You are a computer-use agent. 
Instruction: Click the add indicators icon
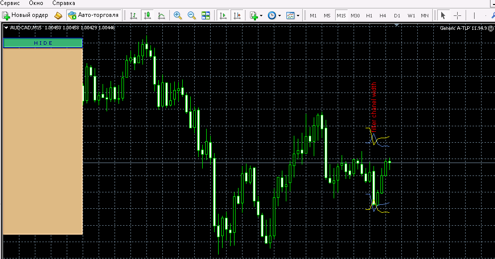(254, 15)
